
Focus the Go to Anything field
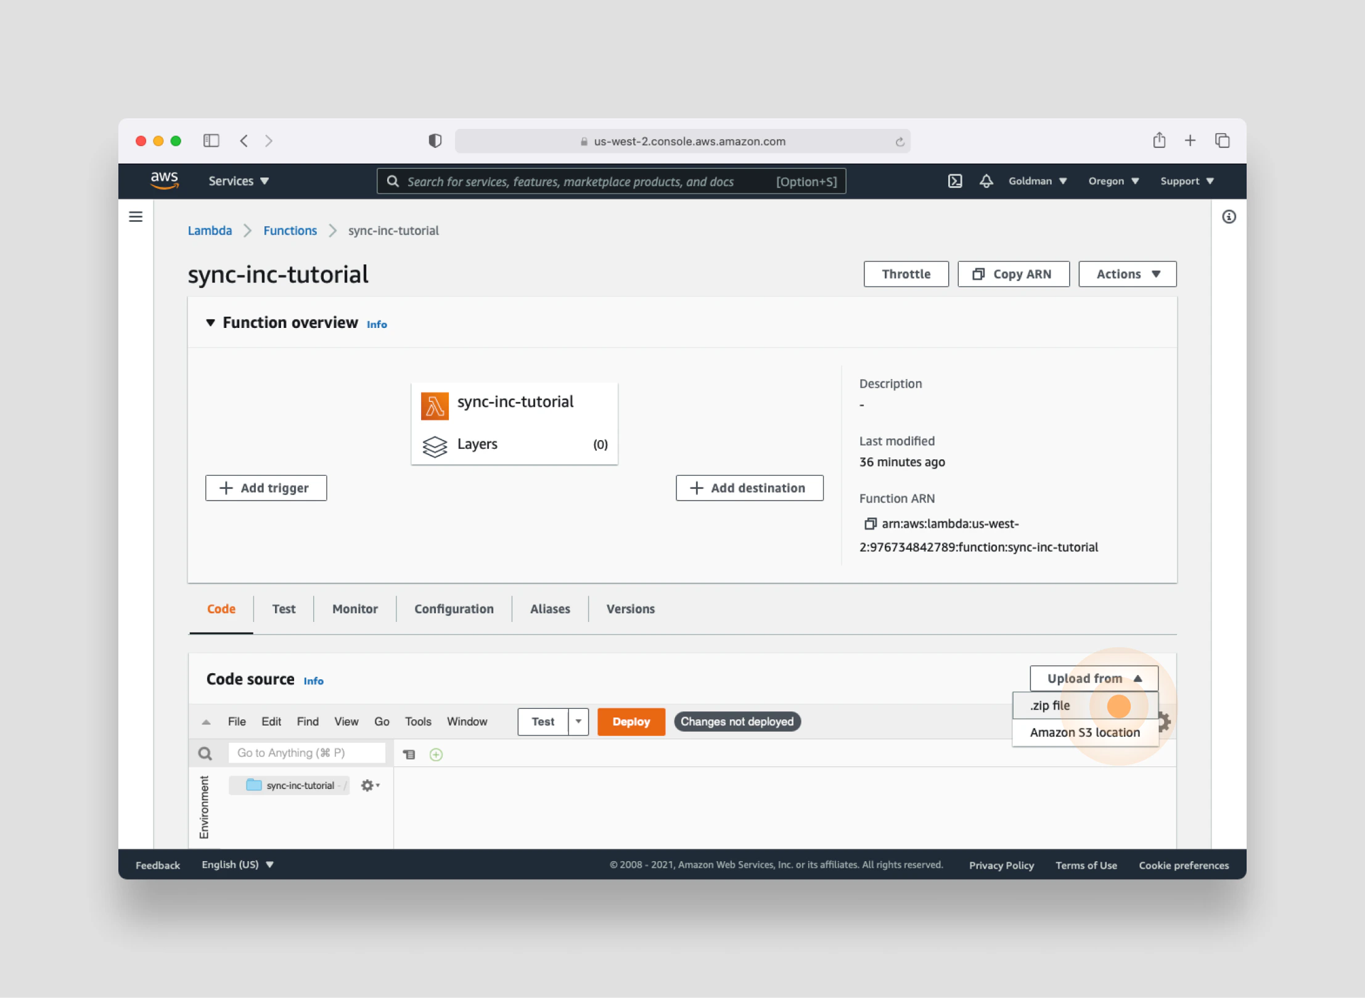[x=307, y=753]
